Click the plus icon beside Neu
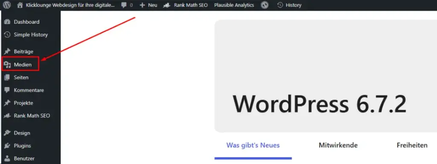The width and height of the screenshot is (437, 164). [142, 5]
